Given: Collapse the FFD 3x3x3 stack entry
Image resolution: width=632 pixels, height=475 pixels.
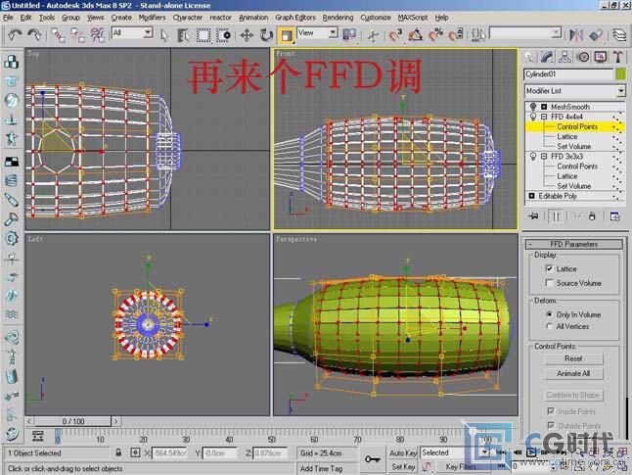Looking at the screenshot, I should click(x=544, y=156).
